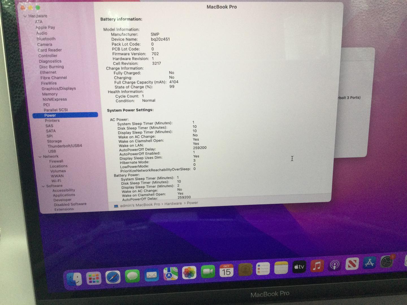Click Hardware in the bottom path bar
Screen dimensions: 407x305
[173, 204]
